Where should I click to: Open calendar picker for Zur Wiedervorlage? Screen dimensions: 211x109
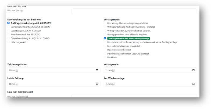(x=193, y=84)
